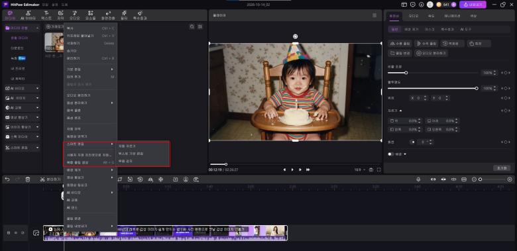
Task: Click the fast-forward button under the preview
Action: click(308, 170)
